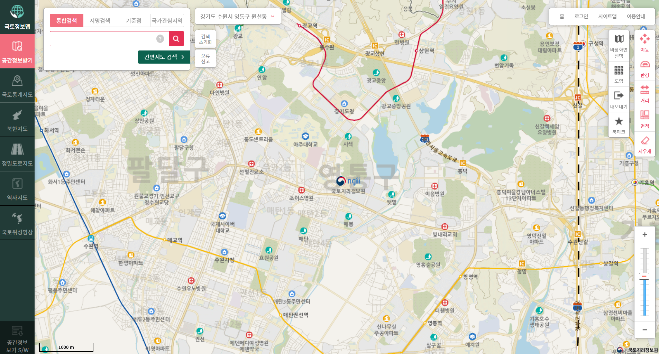The width and height of the screenshot is (659, 354).
Task: Click the 지우개 eraser tool
Action: 645,145
